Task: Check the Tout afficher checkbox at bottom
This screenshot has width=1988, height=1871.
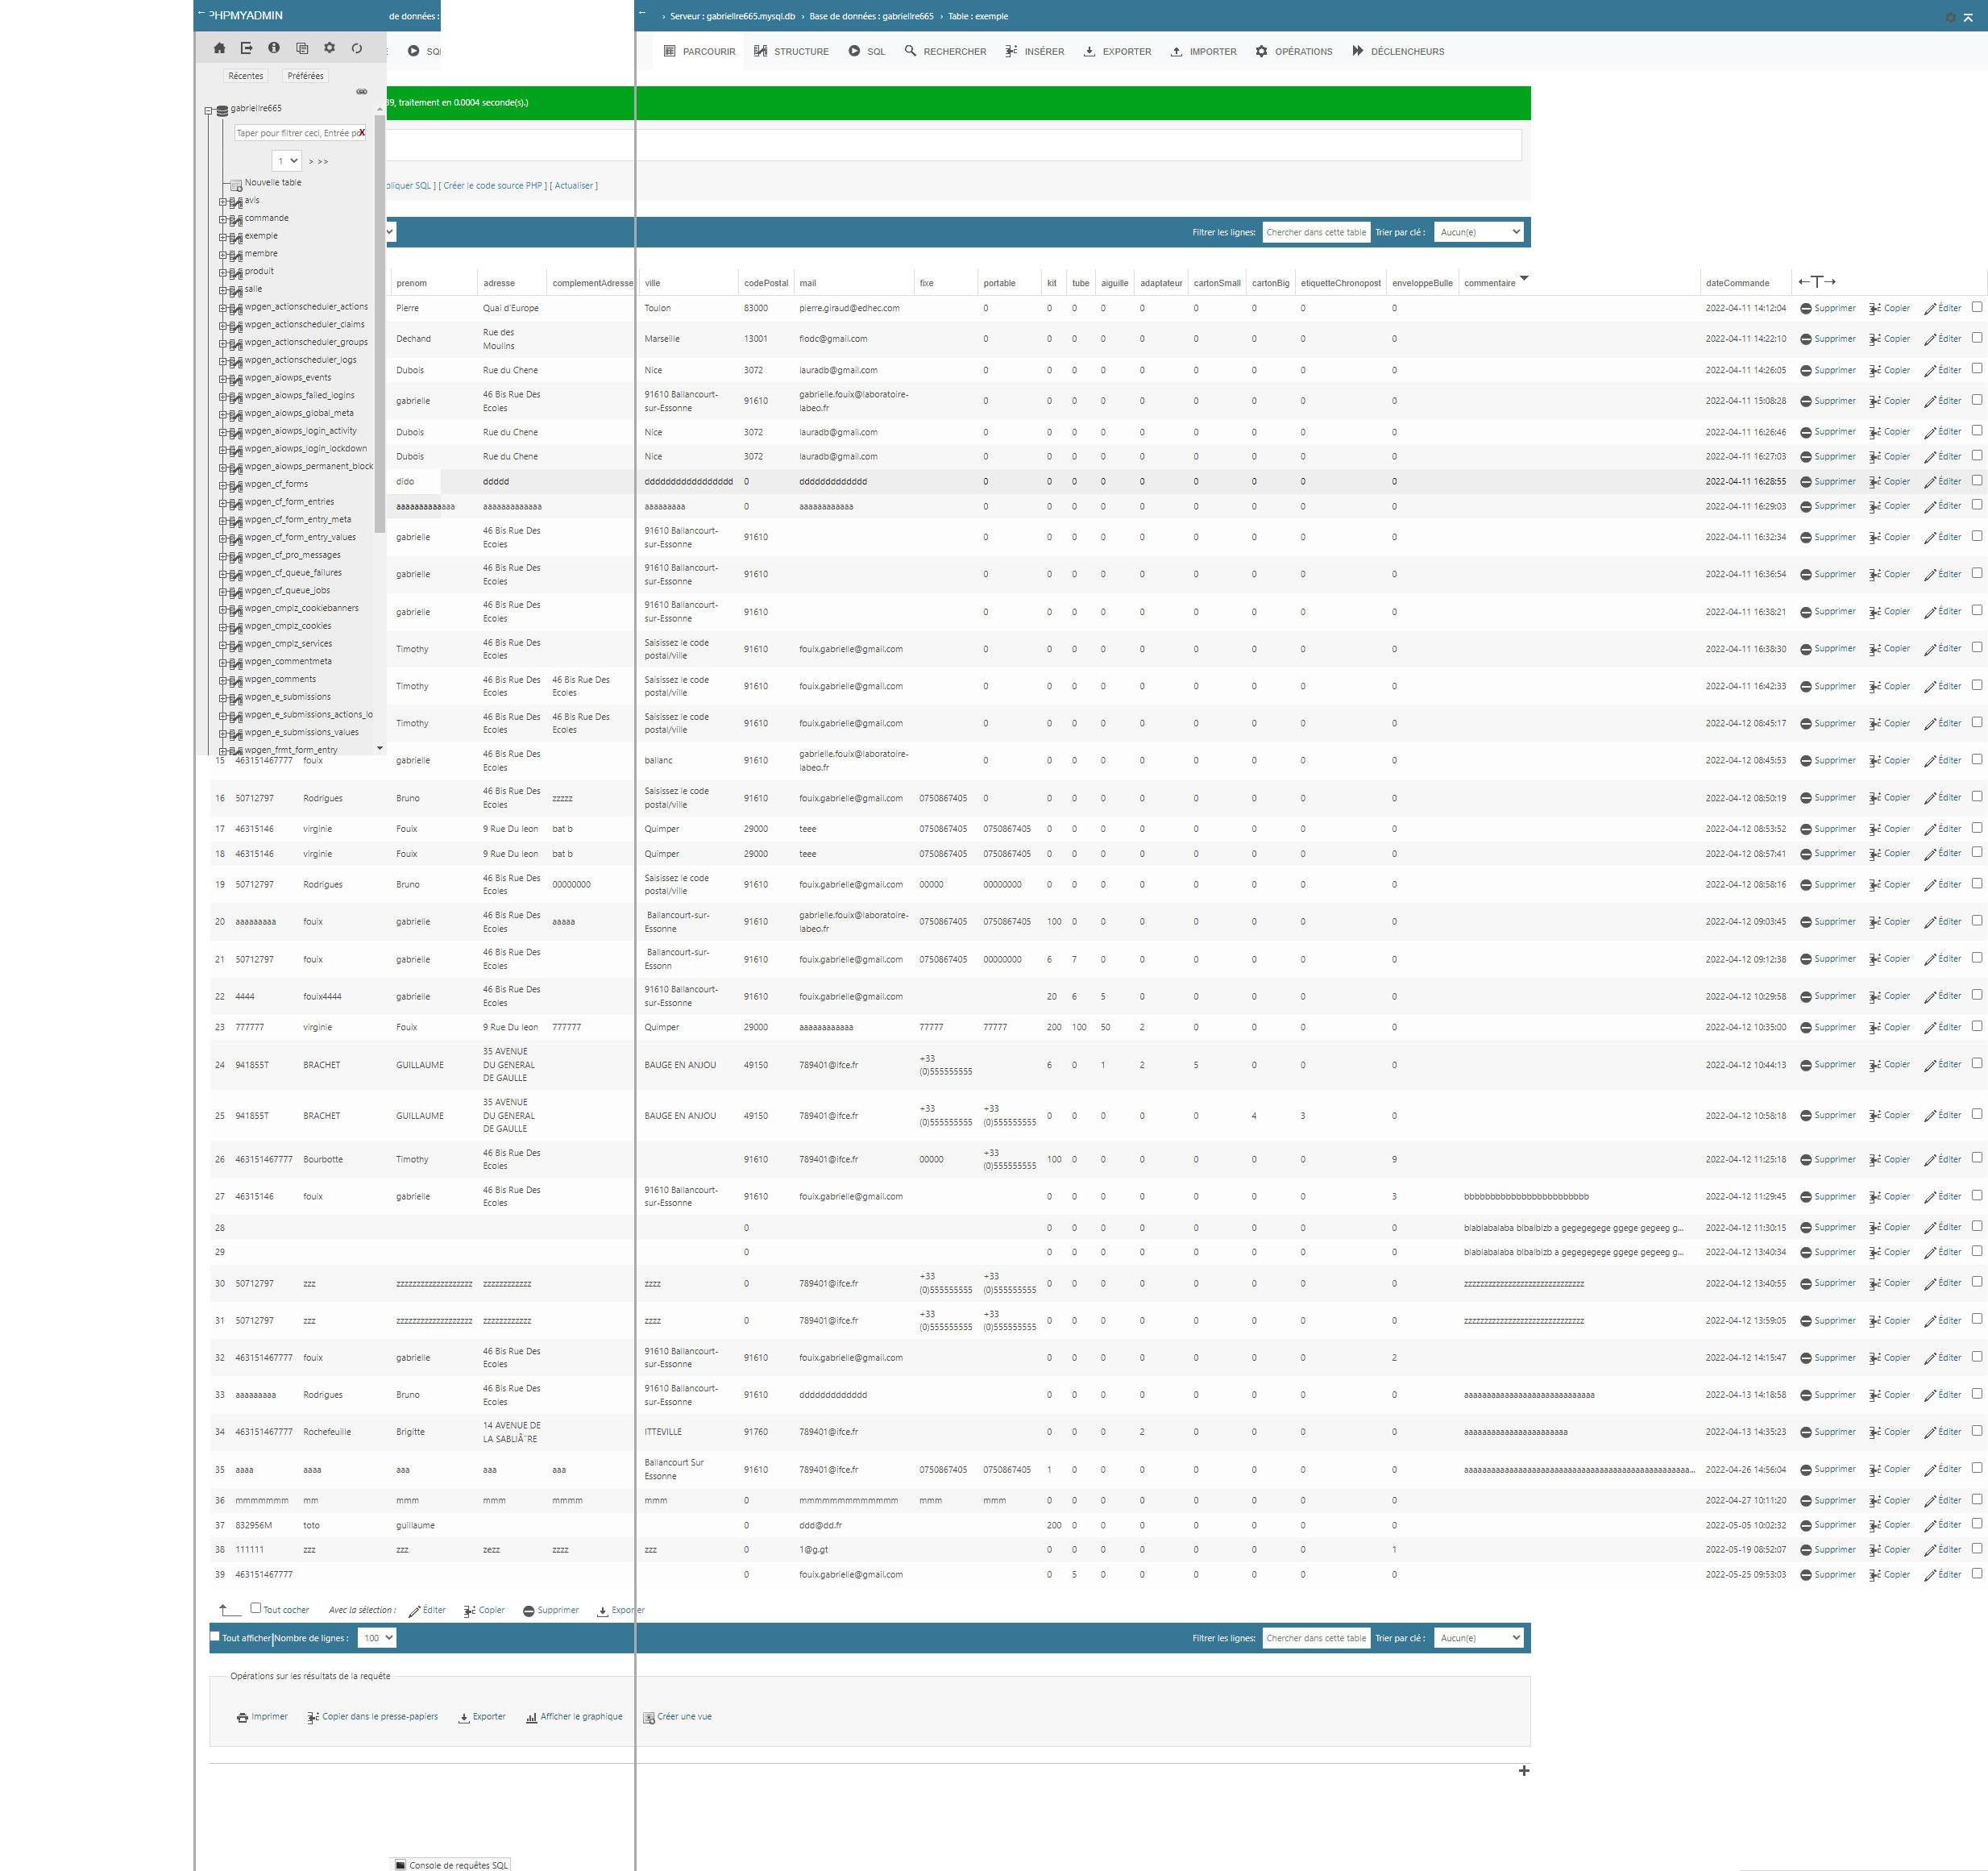Action: pos(215,1637)
